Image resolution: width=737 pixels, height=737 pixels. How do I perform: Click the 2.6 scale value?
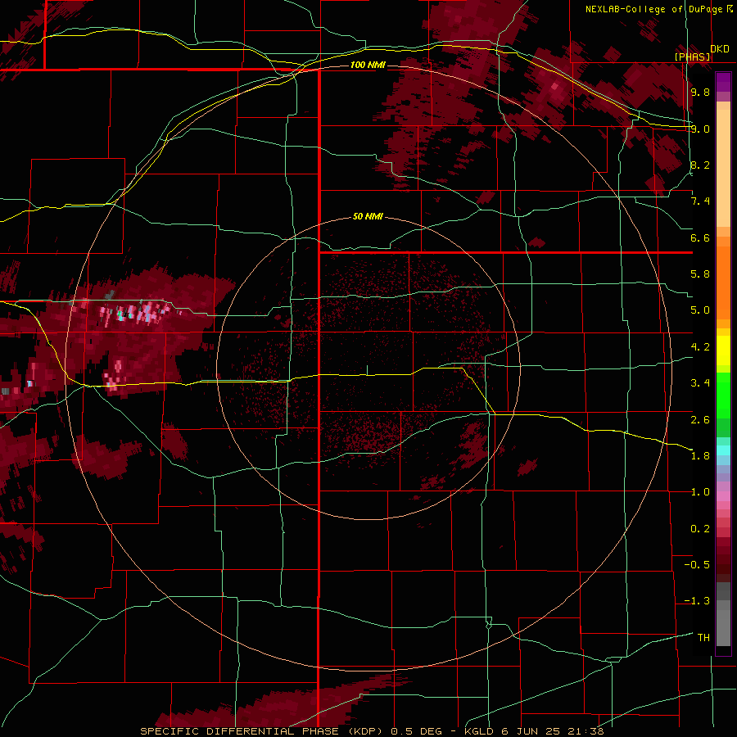pos(700,419)
